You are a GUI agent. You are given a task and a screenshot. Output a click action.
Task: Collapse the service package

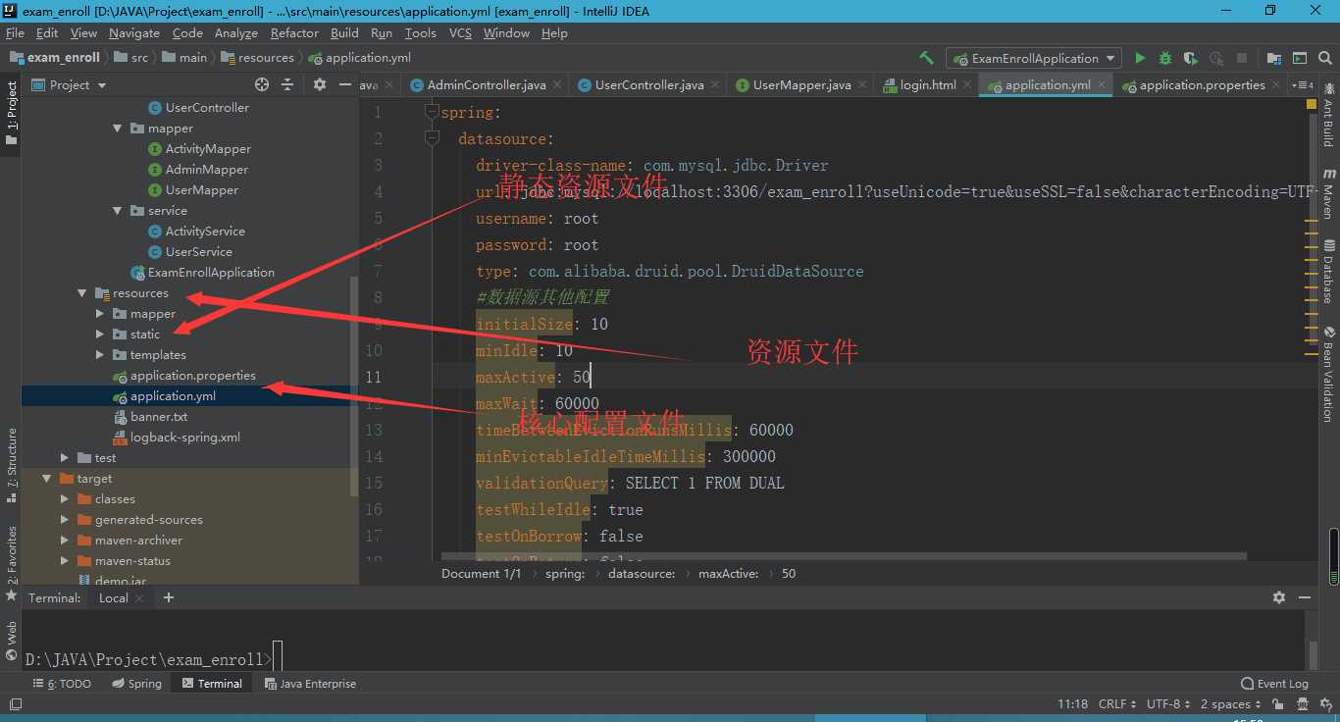118,211
